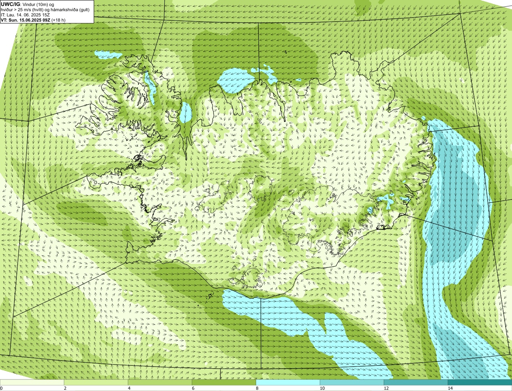The height and width of the screenshot is (391, 512).
Task: Click the "10" label on the wind scale
Action: point(322,388)
